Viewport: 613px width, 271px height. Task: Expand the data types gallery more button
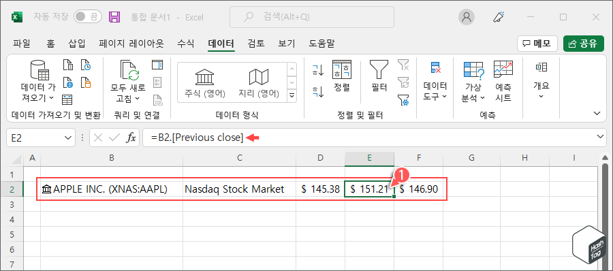(292, 95)
